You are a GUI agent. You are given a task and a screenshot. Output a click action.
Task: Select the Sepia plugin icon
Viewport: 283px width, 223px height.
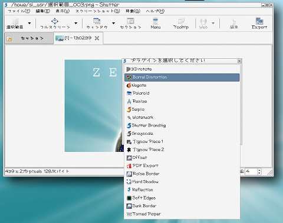tap(129, 109)
